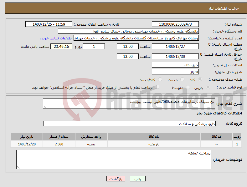The width and height of the screenshot is (247, 187).
Task: Click the ساعت باقی مانده label
Action: [35, 47]
